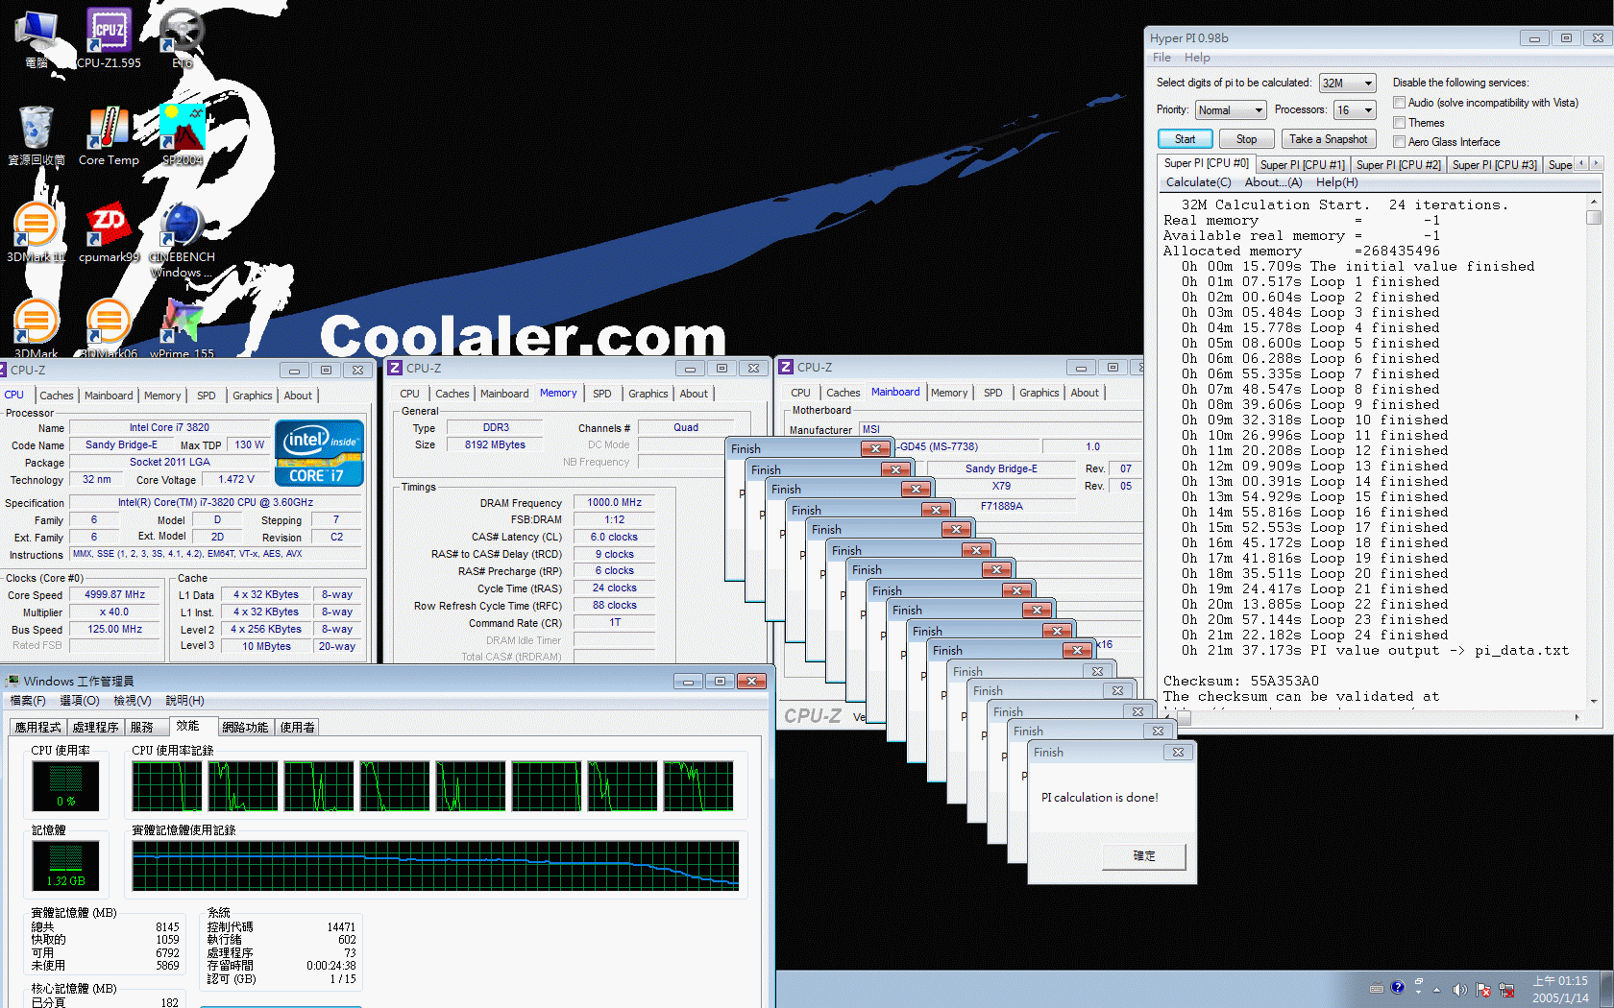The image size is (1614, 1008).
Task: Launch SP2004 desktop shortcut
Action: click(x=182, y=135)
